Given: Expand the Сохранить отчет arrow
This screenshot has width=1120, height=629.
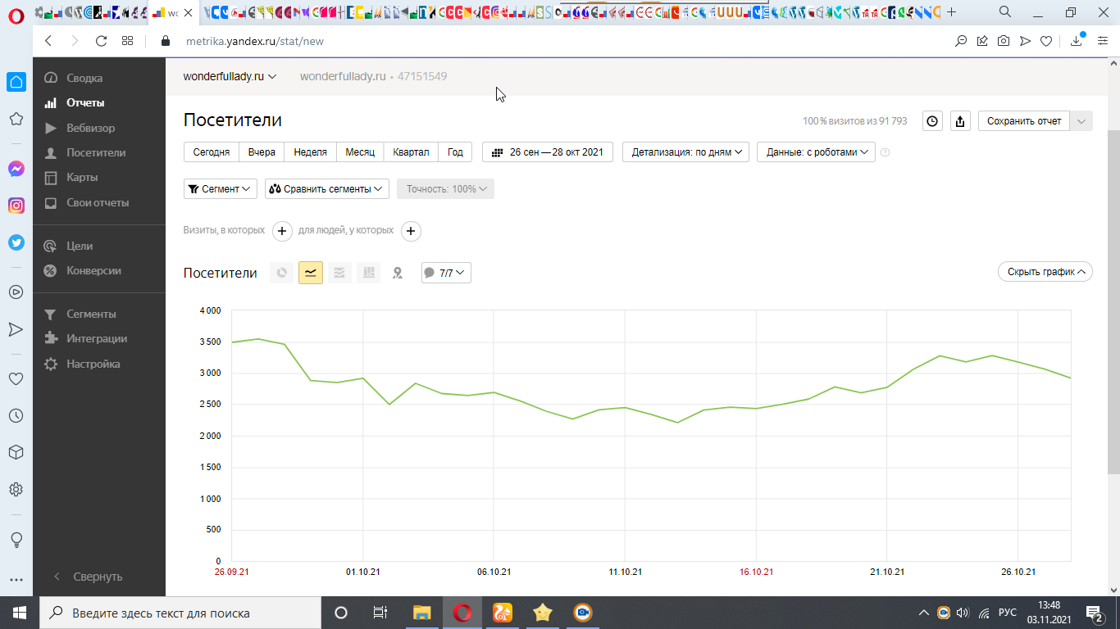Looking at the screenshot, I should [x=1081, y=121].
